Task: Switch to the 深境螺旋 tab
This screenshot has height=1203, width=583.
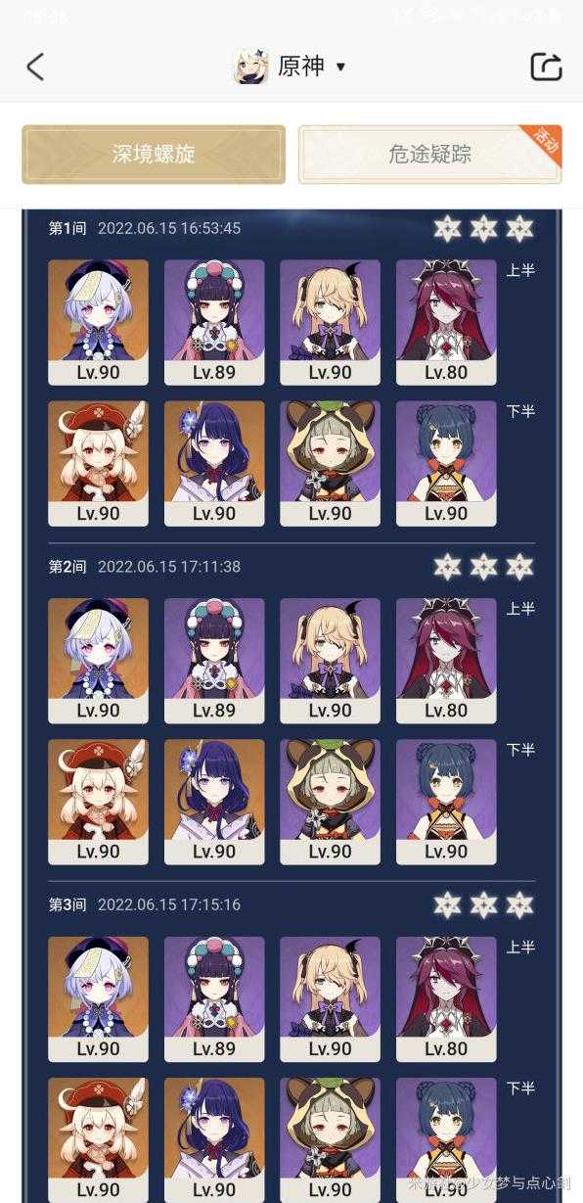Action: click(154, 154)
